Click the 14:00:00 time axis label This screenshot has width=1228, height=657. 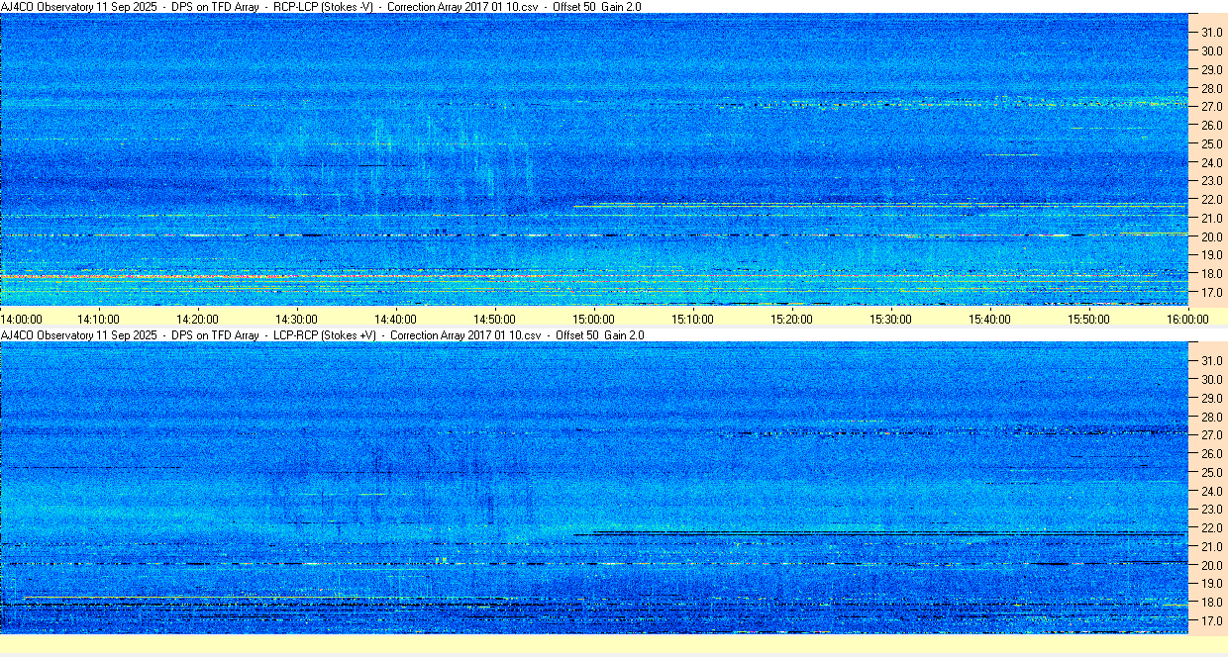22,319
